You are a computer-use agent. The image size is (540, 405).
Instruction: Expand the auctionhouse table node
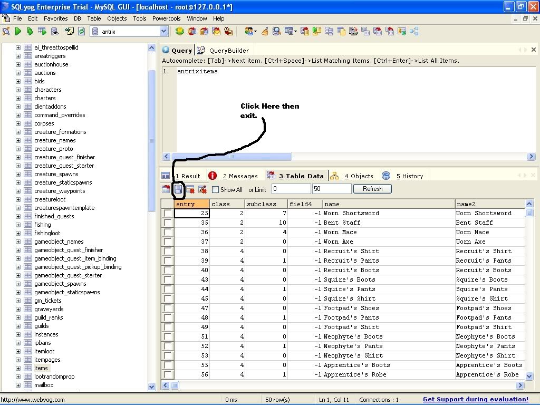pyautogui.click(x=18, y=64)
